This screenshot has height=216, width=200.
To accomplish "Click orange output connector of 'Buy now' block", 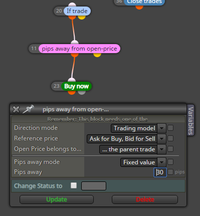I will pos(72,92).
